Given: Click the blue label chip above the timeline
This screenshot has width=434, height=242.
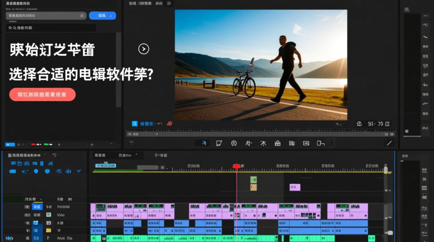Looking at the screenshot, I should 105,166.
